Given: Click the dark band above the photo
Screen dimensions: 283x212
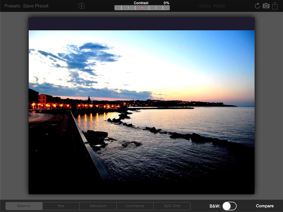Looking at the screenshot, I should pos(141,24).
